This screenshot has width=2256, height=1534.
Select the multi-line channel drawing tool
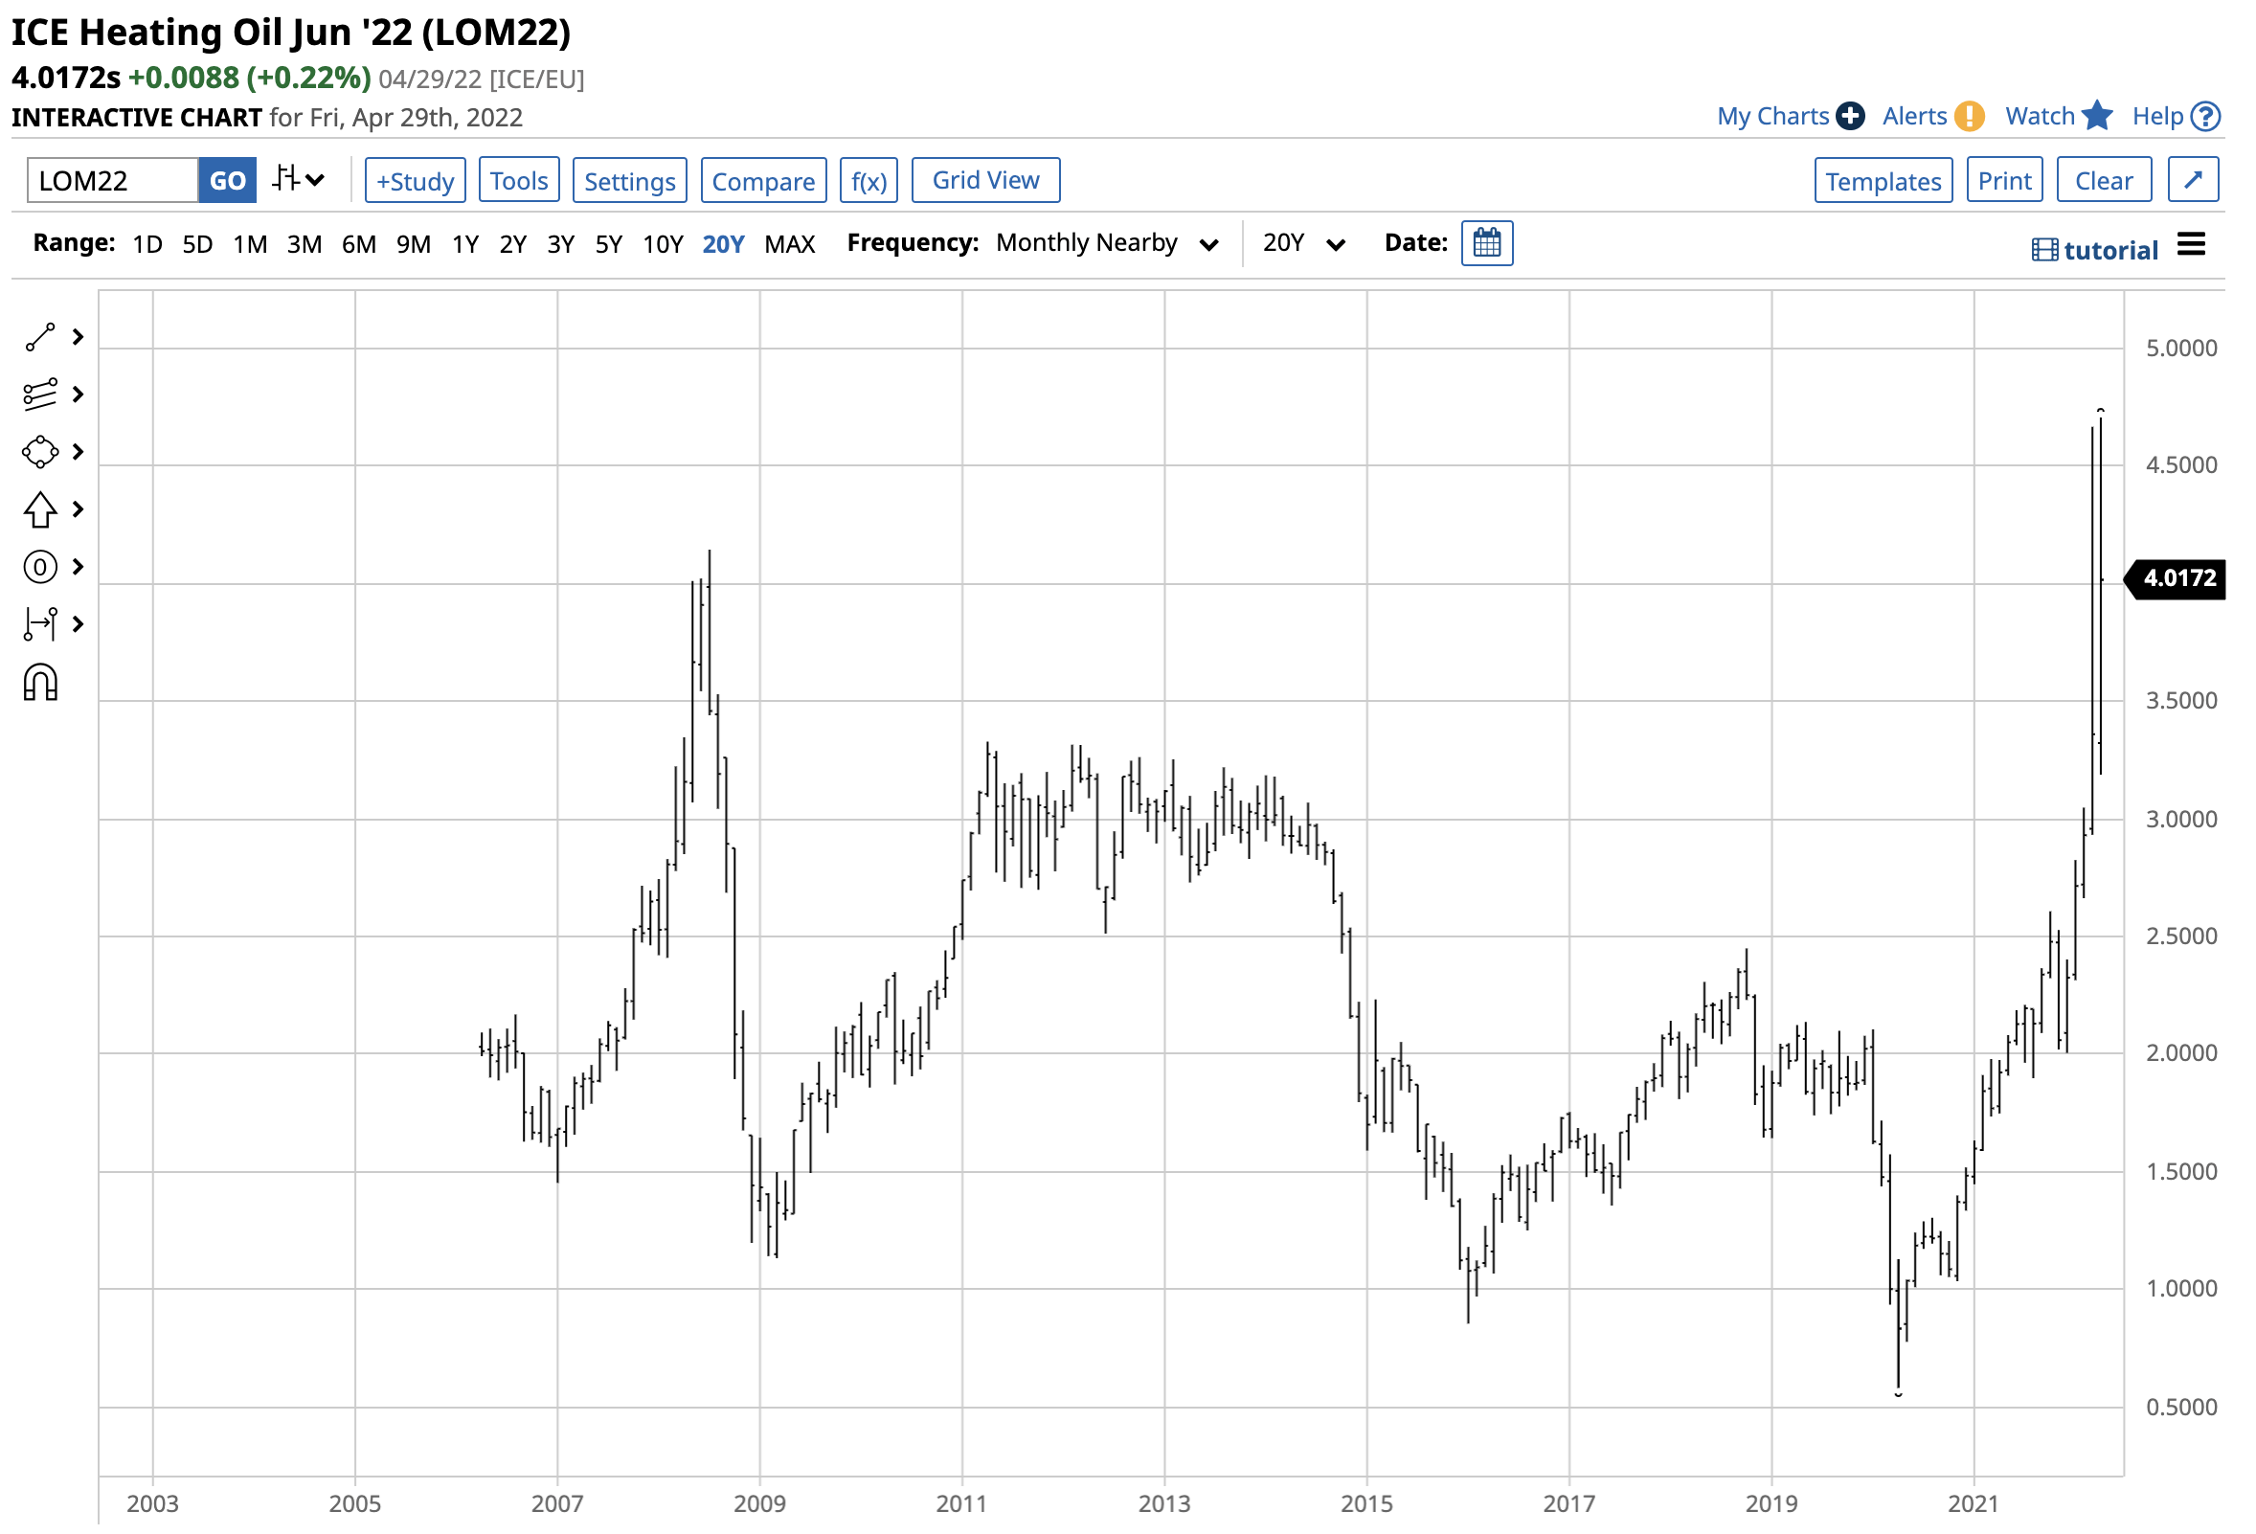(40, 395)
